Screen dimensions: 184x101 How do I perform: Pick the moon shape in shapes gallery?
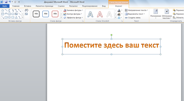tap(9, 11)
